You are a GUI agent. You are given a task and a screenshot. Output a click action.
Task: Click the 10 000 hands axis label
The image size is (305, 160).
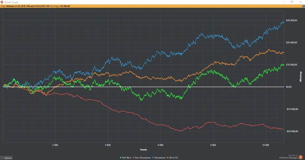[x=266, y=145]
